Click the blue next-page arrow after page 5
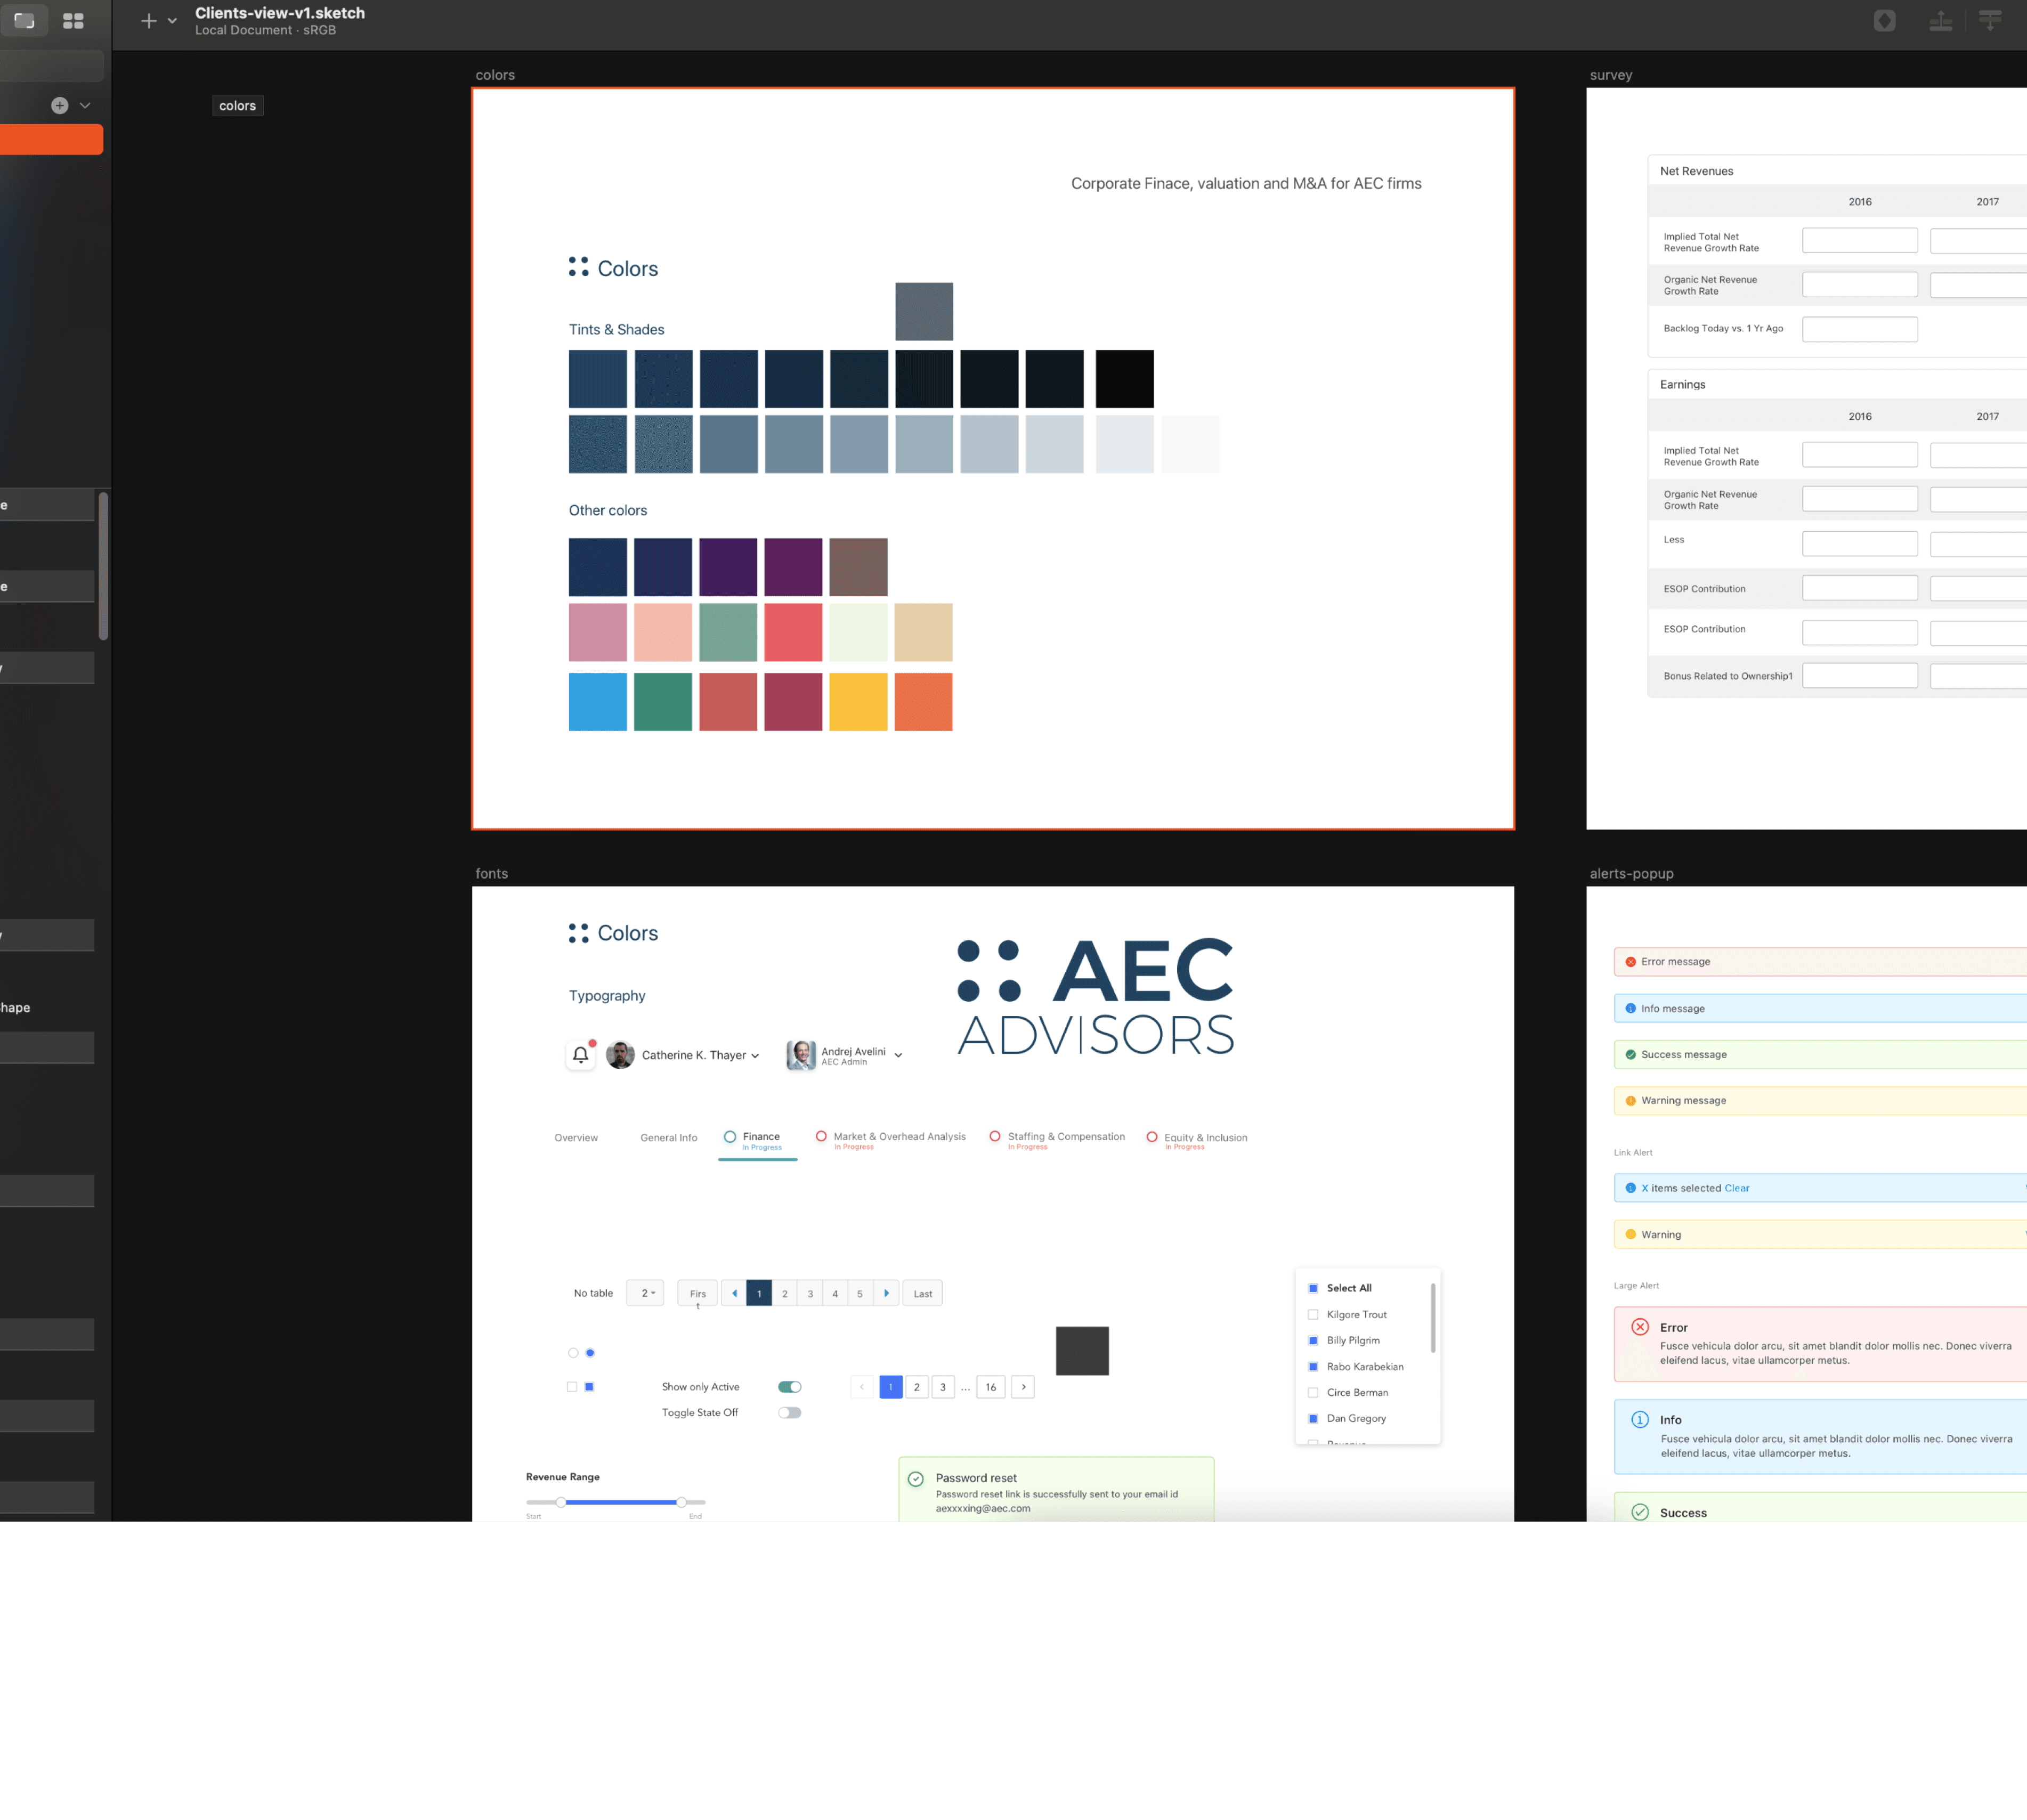This screenshot has height=1820, width=2027. [886, 1293]
